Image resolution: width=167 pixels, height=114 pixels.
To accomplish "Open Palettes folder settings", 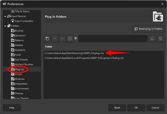I will tap(17, 45).
